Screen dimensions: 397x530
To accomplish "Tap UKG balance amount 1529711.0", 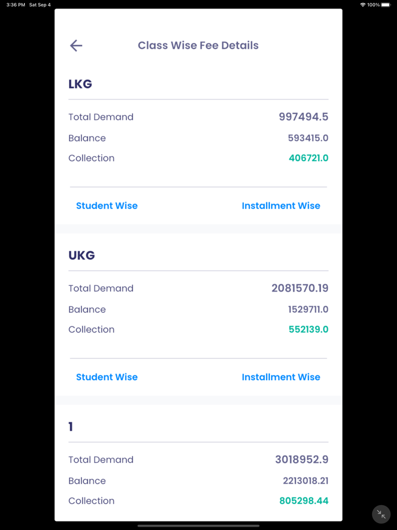I will click(308, 309).
